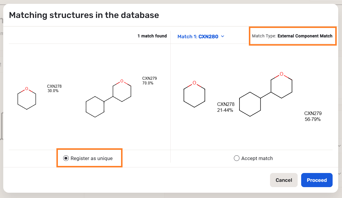Viewport: 342px width, 198px height.
Task: Click the "External Component Match" match type label
Action: (305, 36)
